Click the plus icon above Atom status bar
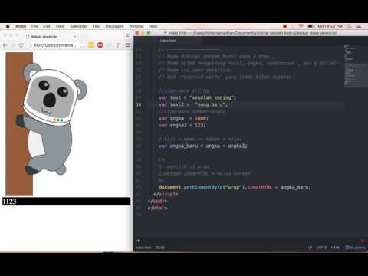 [x=138, y=241]
